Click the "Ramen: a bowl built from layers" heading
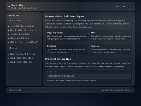The height and width of the screenshot is (106, 141). (65, 16)
